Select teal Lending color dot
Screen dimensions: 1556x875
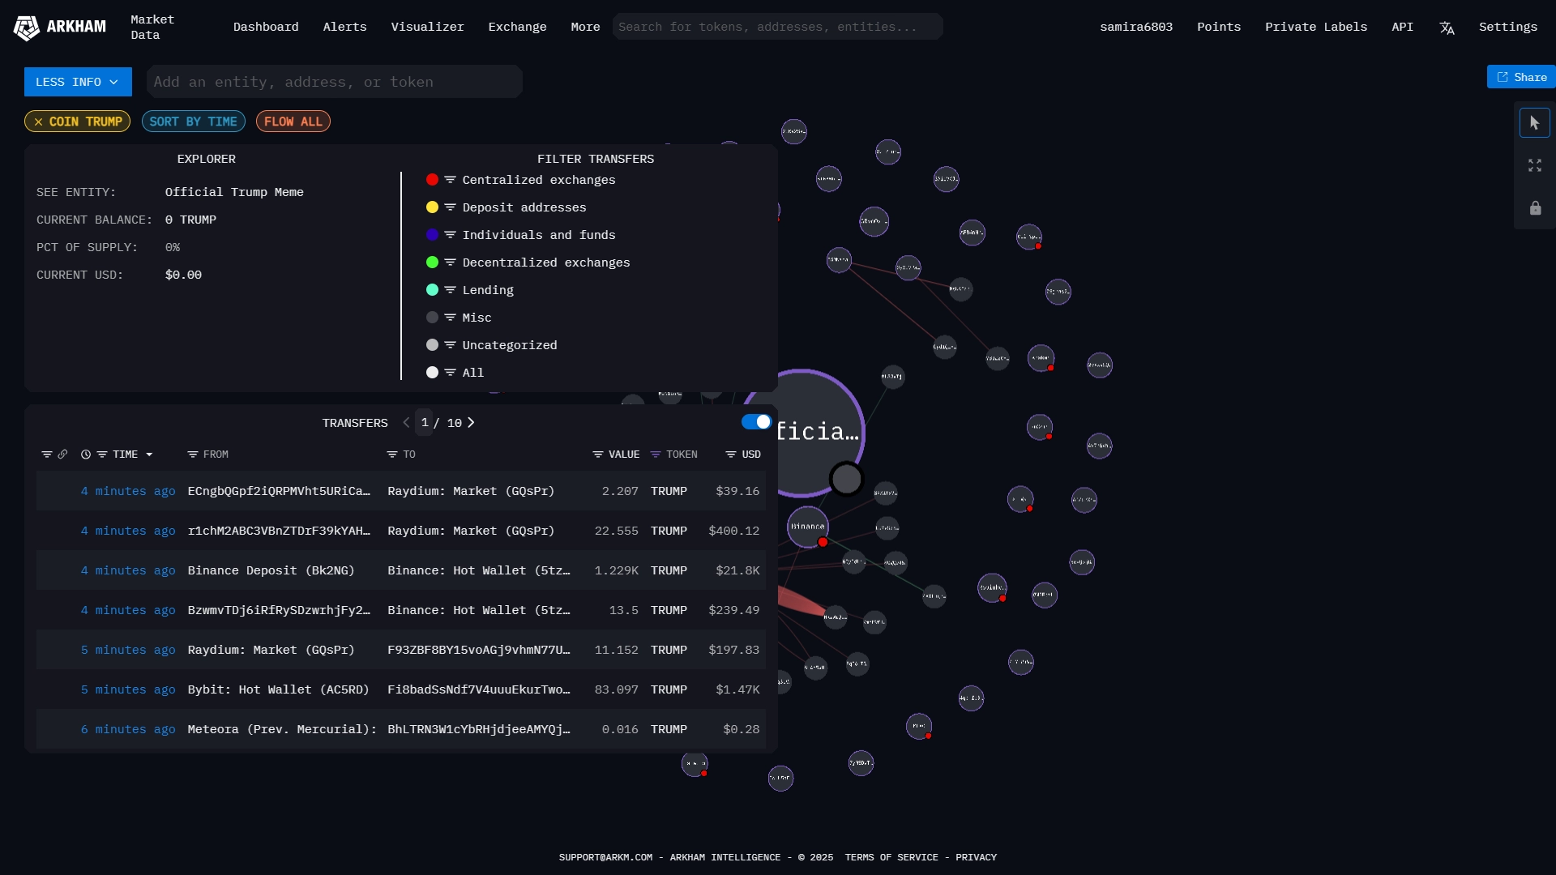point(432,290)
